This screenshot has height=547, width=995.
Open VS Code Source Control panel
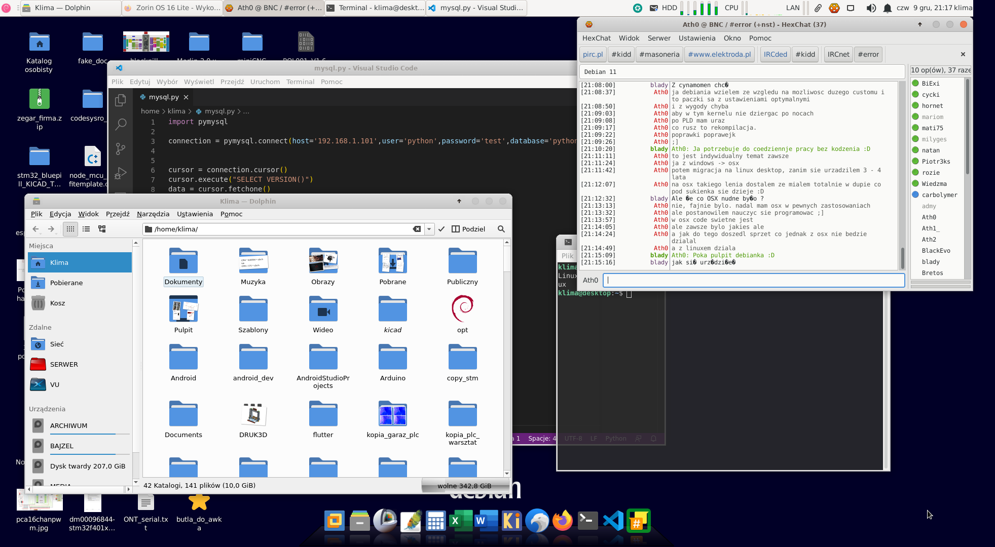click(x=121, y=148)
